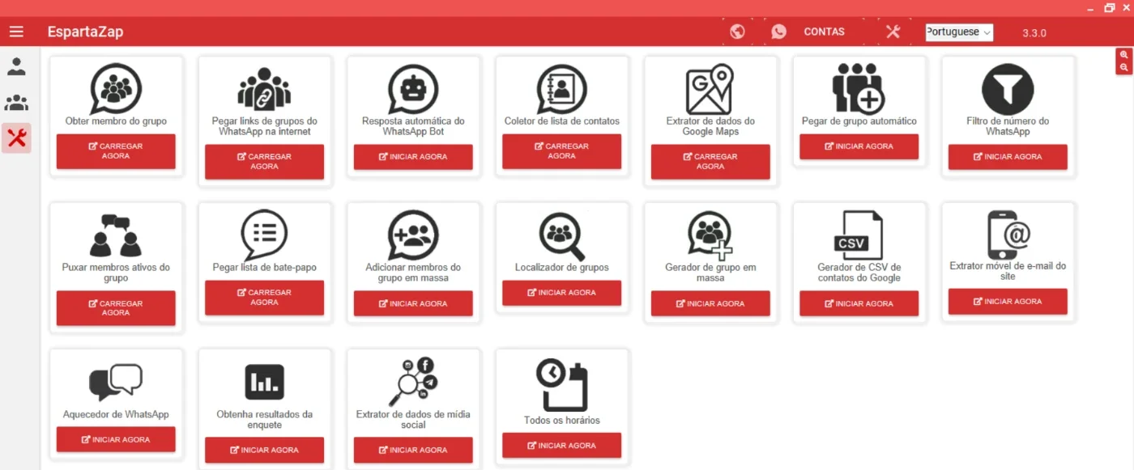1134x470 pixels.
Task: Click the Pegar links de grupos icon
Action: click(x=264, y=89)
